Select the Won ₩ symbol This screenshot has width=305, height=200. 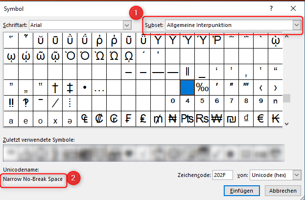pos(217,119)
